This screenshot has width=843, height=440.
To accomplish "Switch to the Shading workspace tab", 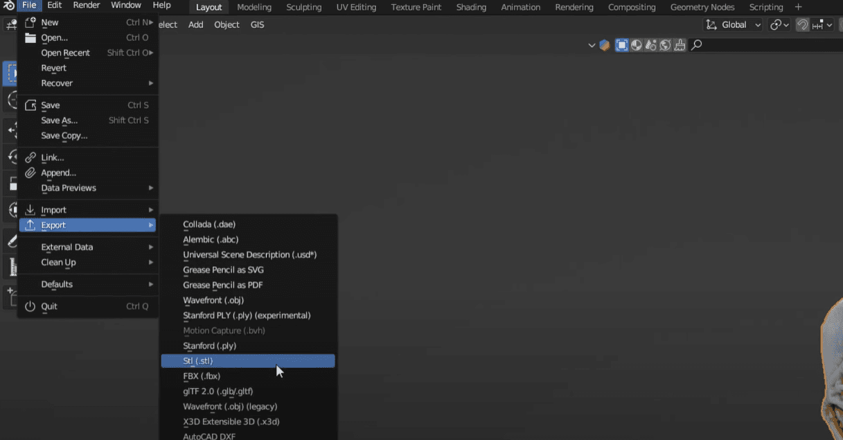I will [471, 7].
